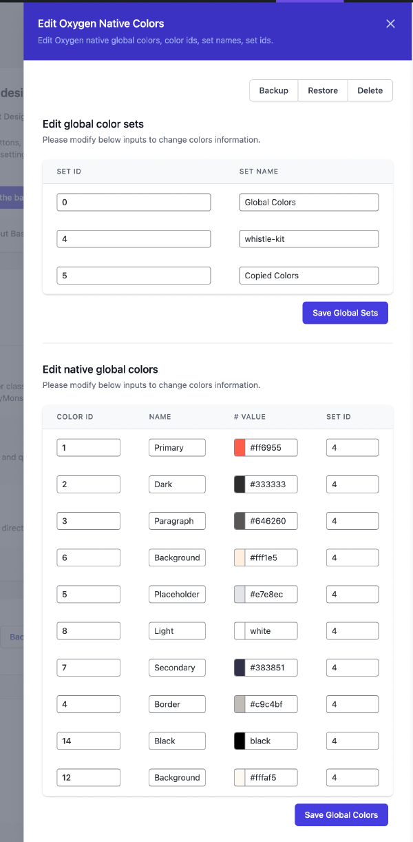
Task: Click the #ff6955 value input field
Action: pyautogui.click(x=272, y=447)
